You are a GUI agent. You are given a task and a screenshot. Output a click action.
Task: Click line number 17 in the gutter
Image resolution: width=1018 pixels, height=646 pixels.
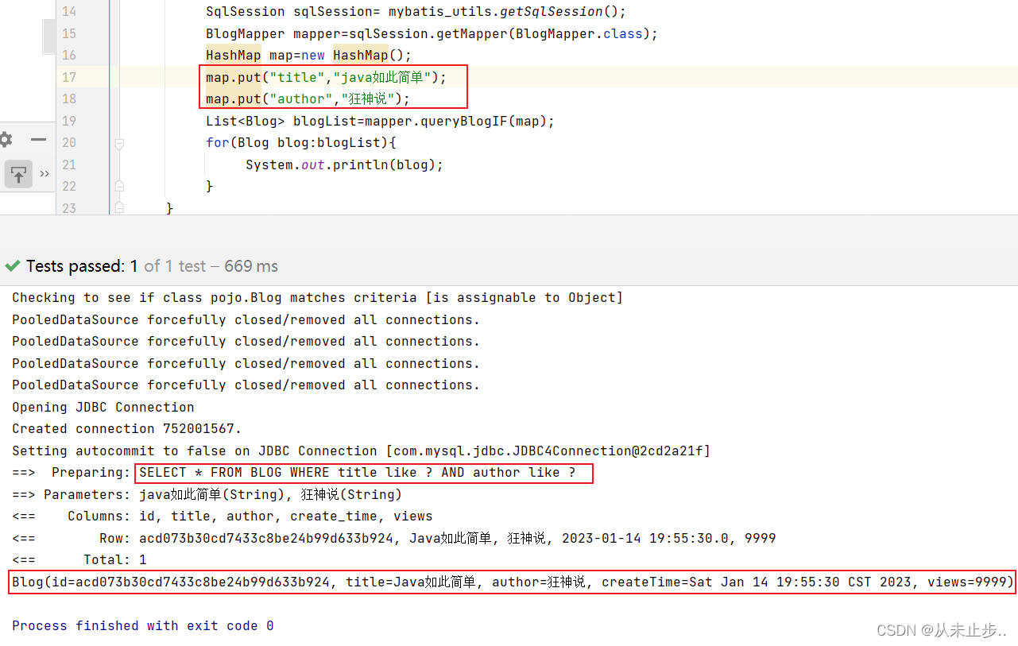pos(69,77)
